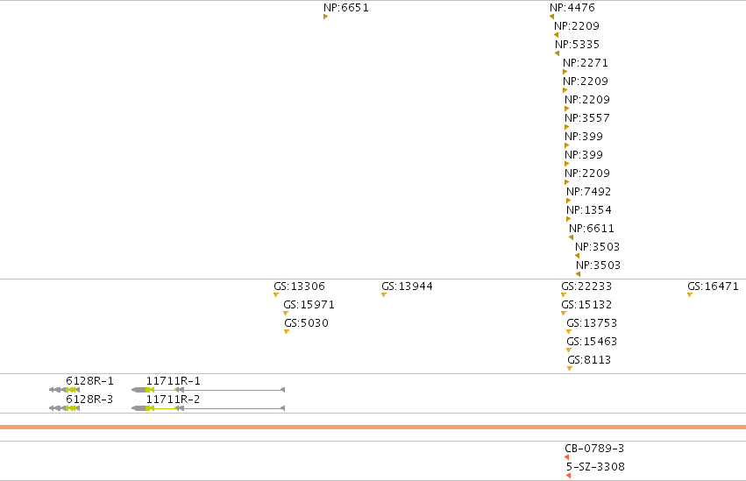Viewport: 746px width, 481px height.
Task: Open the GS:22233 feature
Action: pos(586,286)
